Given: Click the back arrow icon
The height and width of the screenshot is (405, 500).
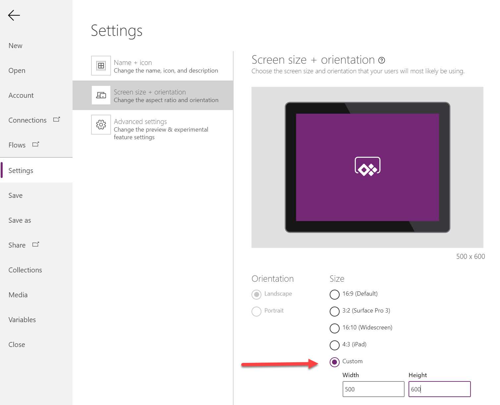Looking at the screenshot, I should point(14,15).
